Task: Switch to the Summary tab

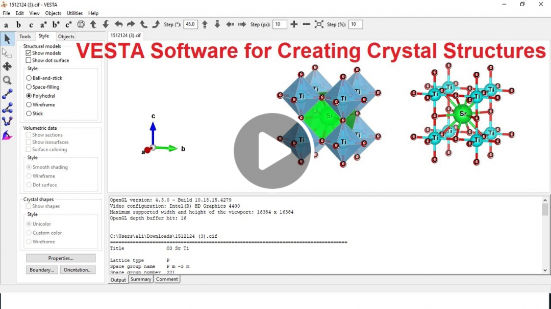Action: pyautogui.click(x=141, y=279)
